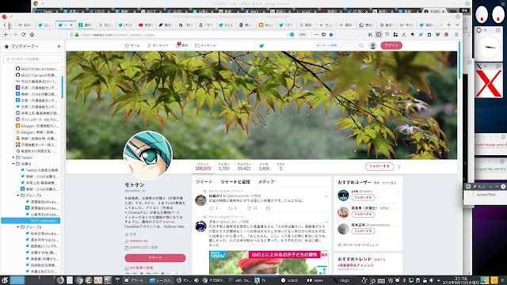View the フォロワー 19,421 count
The height and width of the screenshot is (285, 507).
point(244,166)
